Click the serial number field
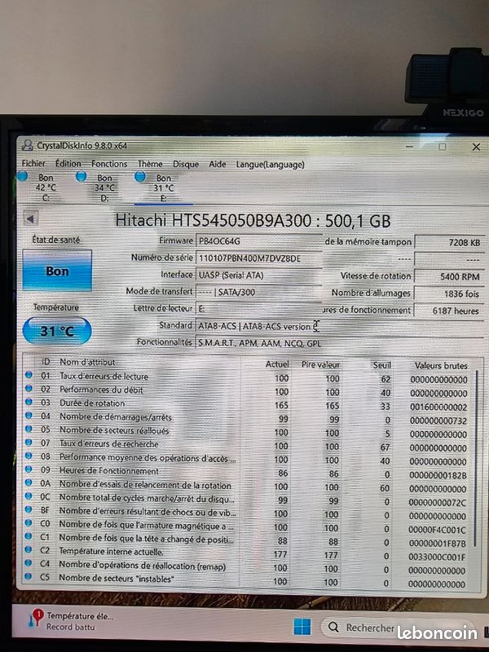 coord(258,258)
